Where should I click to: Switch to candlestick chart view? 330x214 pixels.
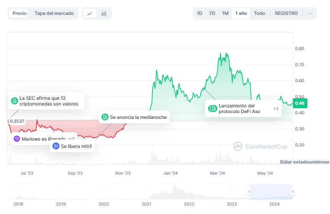pyautogui.click(x=104, y=13)
